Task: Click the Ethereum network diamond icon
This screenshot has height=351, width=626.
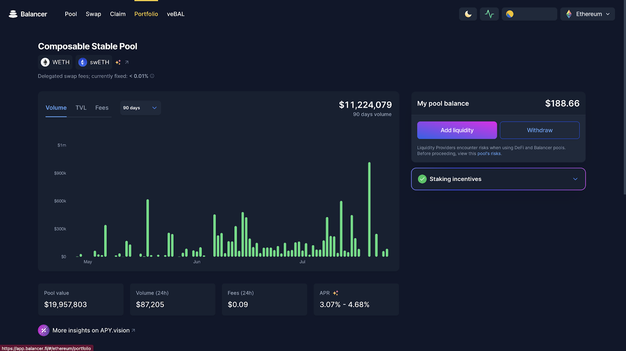Action: point(569,14)
